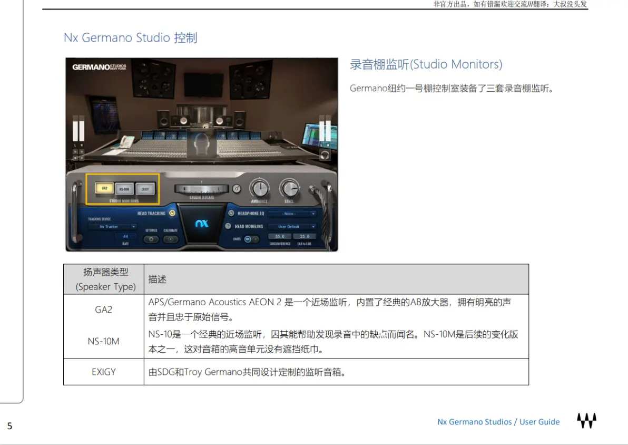Open the Head Modeling User Default dropdown
Image resolution: width=628 pixels, height=445 pixels.
pos(292,227)
